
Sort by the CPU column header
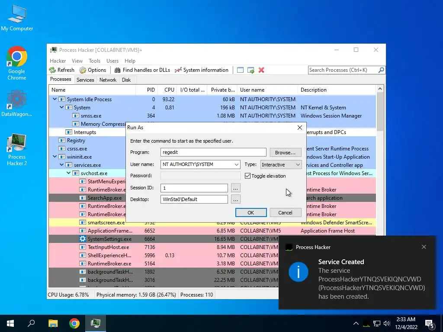[167, 90]
